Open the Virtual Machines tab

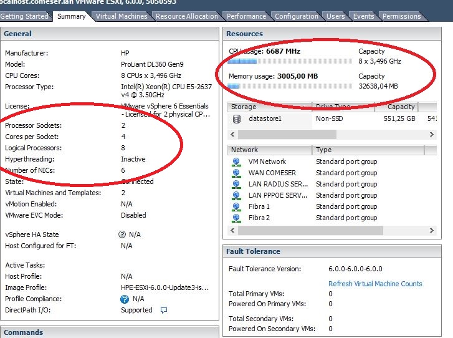[122, 16]
